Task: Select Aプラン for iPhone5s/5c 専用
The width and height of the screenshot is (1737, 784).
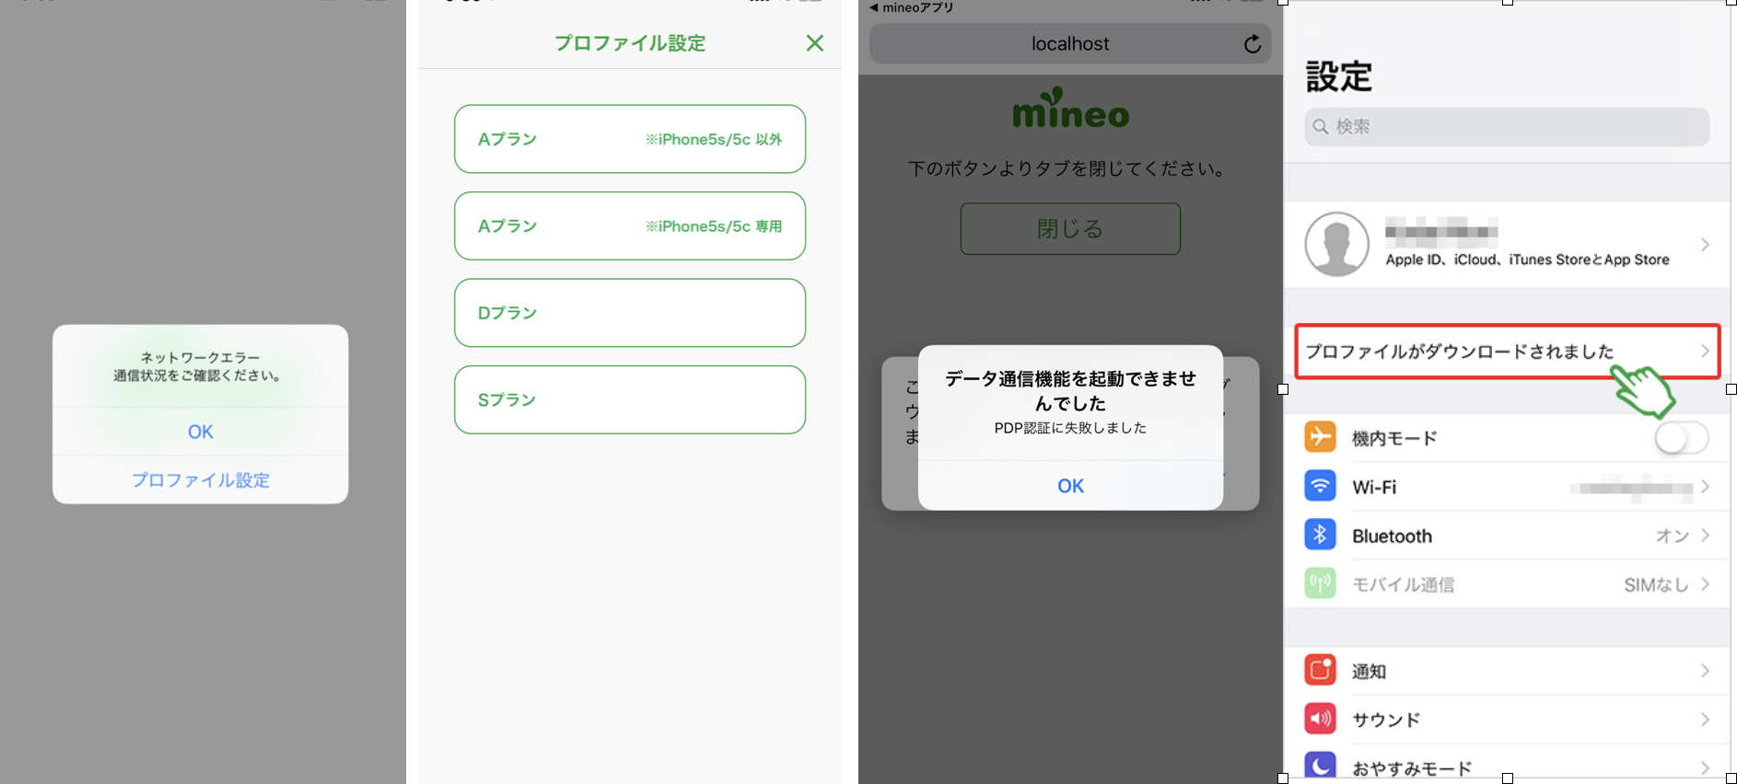Action: click(x=630, y=225)
